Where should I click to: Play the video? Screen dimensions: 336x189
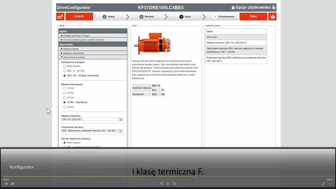coord(168,184)
